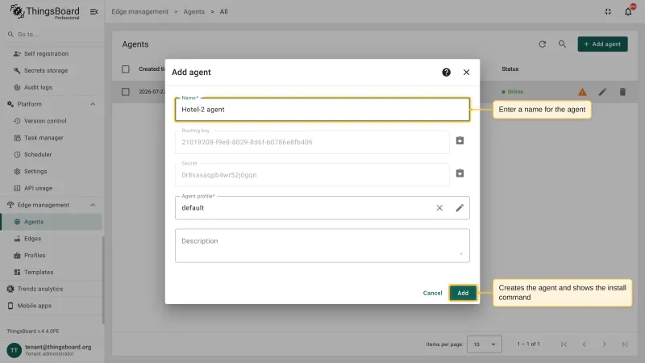Clear the Agent profile selection

tap(439, 208)
